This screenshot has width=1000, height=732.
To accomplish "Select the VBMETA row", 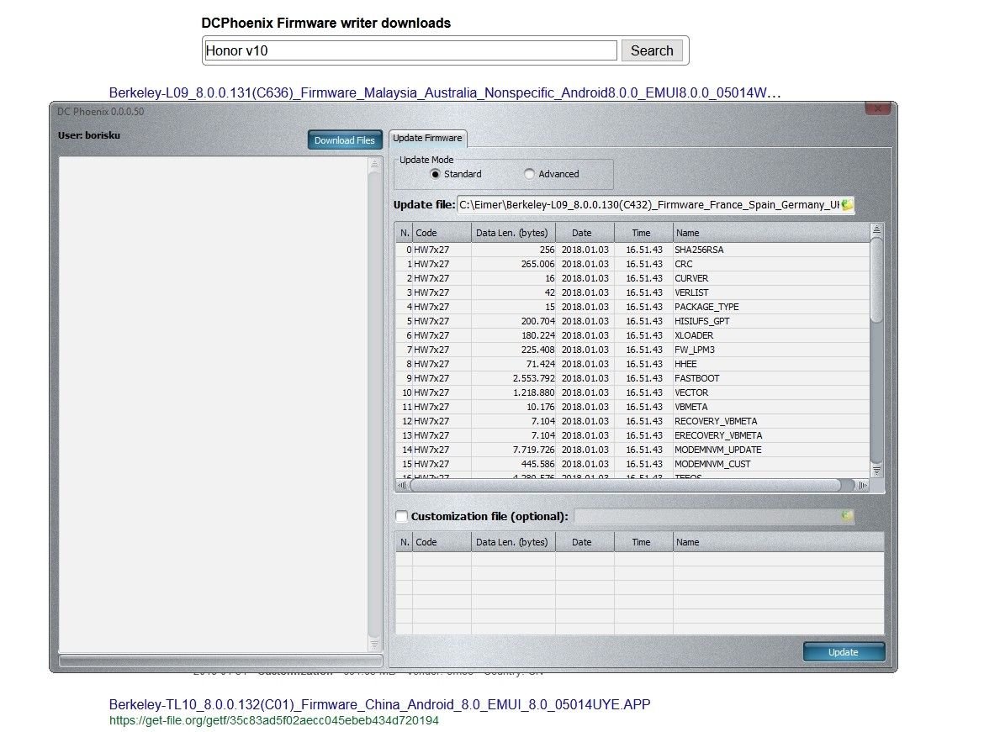I will pos(632,407).
